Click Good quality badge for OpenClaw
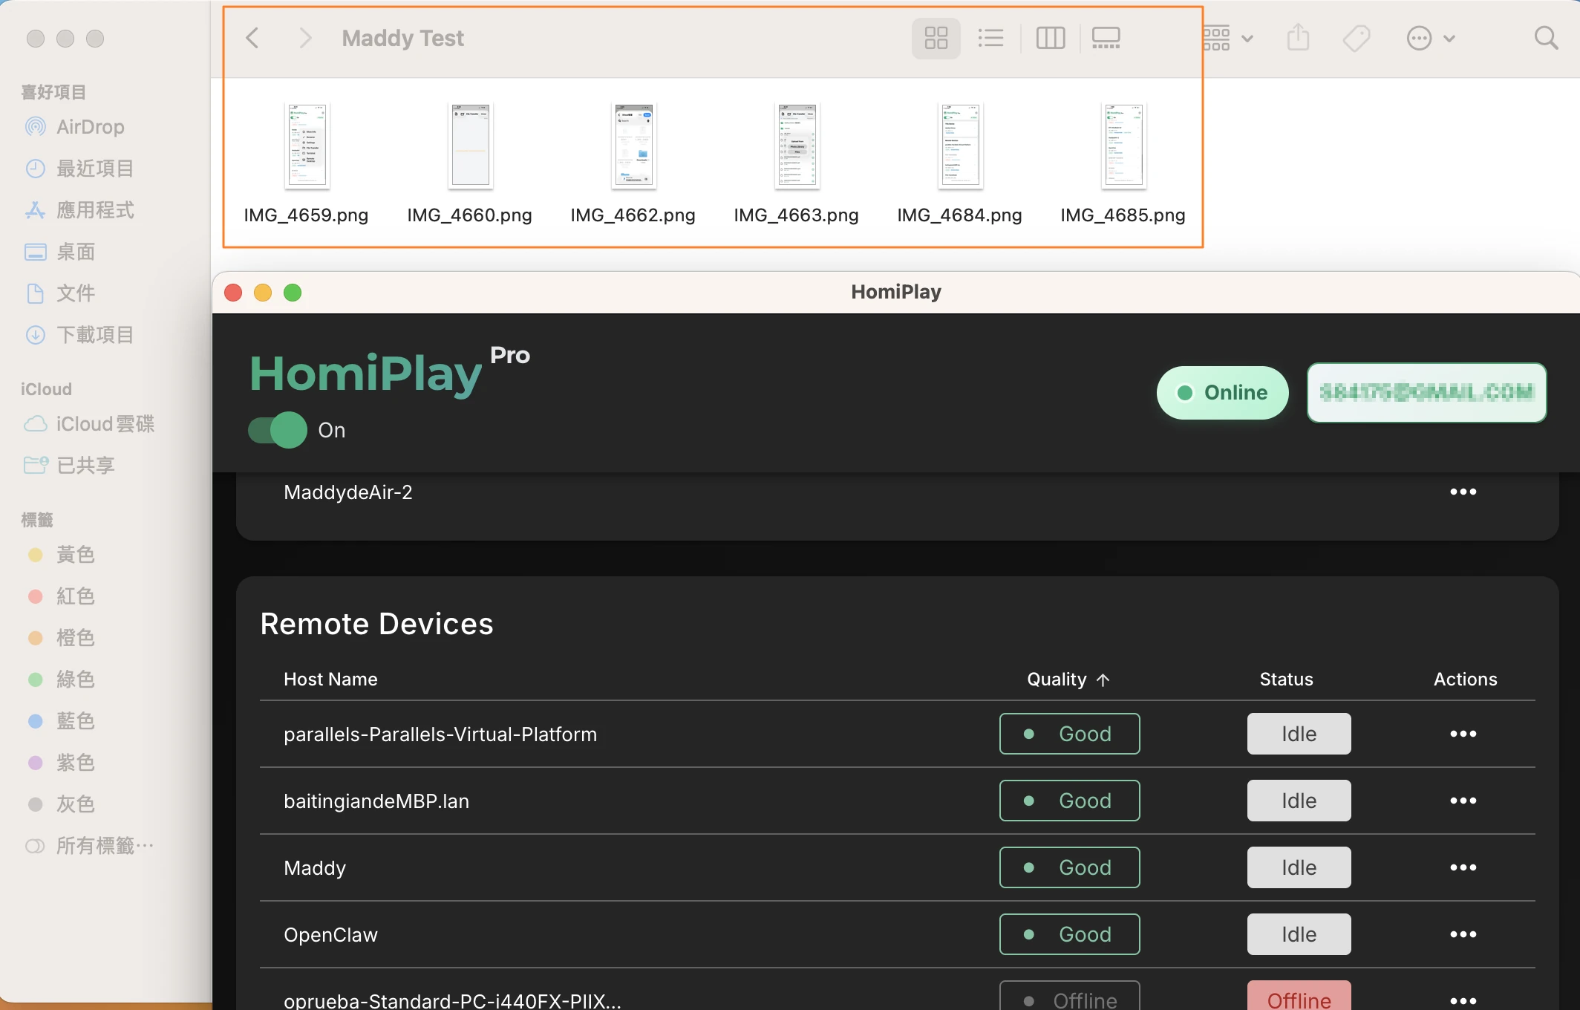The width and height of the screenshot is (1580, 1010). pyautogui.click(x=1069, y=934)
